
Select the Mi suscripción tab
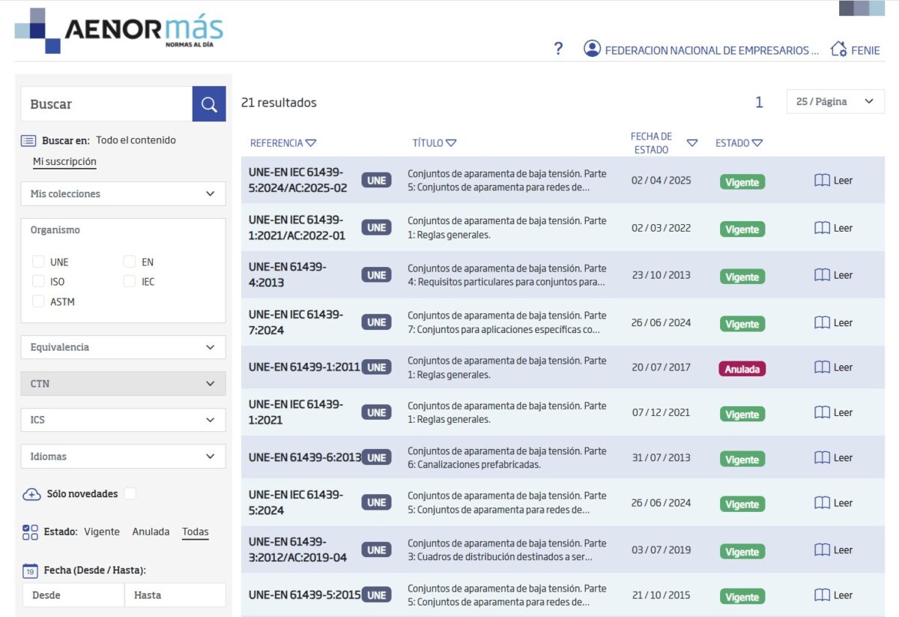tap(64, 161)
